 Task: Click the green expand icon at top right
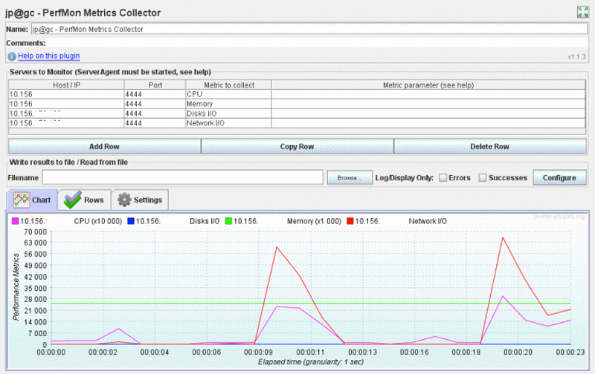[583, 11]
